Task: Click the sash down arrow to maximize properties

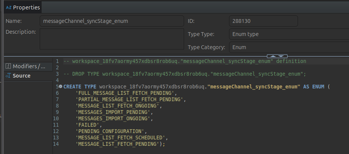Action: pos(280,56)
